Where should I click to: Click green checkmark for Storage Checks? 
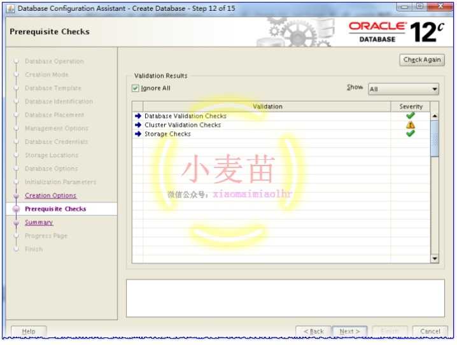pos(411,134)
